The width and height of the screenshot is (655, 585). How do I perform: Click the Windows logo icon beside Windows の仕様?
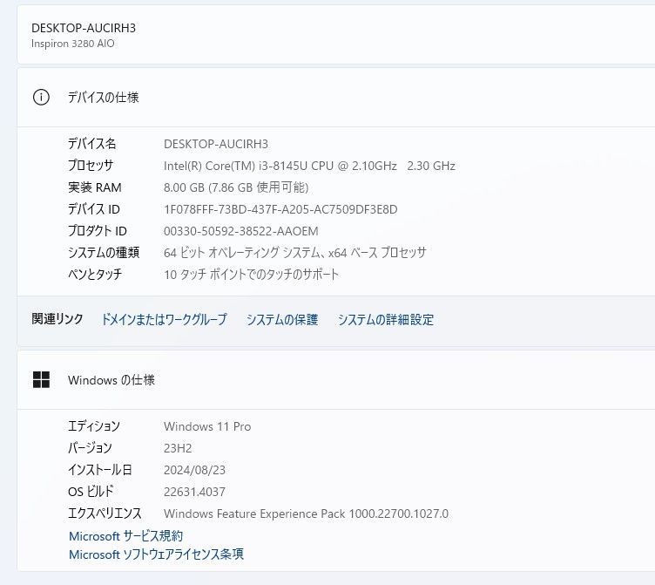(41, 380)
